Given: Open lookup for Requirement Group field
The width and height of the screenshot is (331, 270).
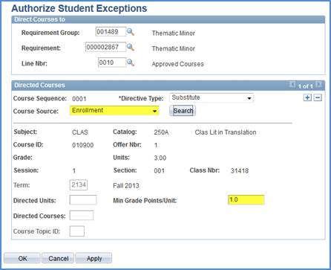Looking at the screenshot, I should [131, 32].
